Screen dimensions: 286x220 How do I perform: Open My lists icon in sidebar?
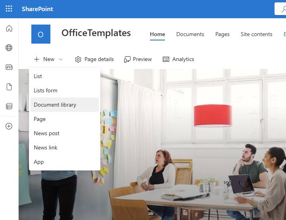tap(9, 106)
